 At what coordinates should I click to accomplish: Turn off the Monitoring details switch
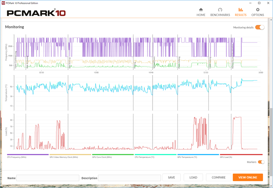[260, 27]
